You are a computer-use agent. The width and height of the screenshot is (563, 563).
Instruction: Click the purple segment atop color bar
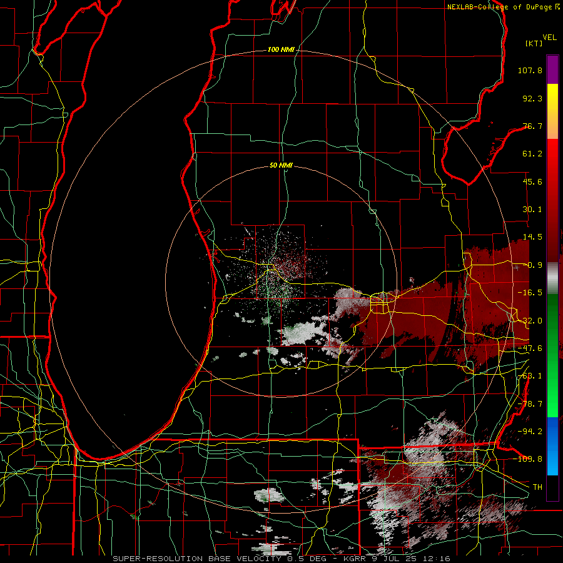[x=552, y=69]
